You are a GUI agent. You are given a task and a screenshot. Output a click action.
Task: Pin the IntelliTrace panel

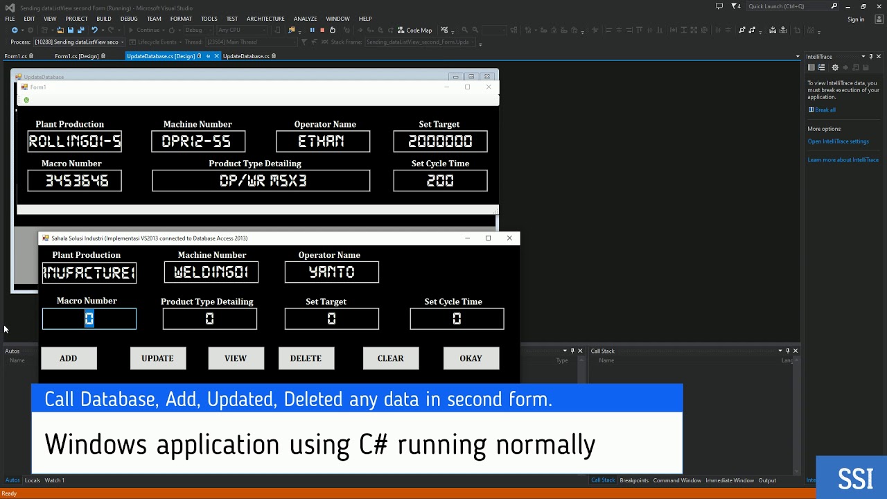[871, 56]
